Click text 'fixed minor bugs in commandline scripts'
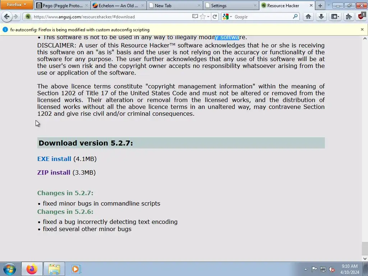 [101, 203]
